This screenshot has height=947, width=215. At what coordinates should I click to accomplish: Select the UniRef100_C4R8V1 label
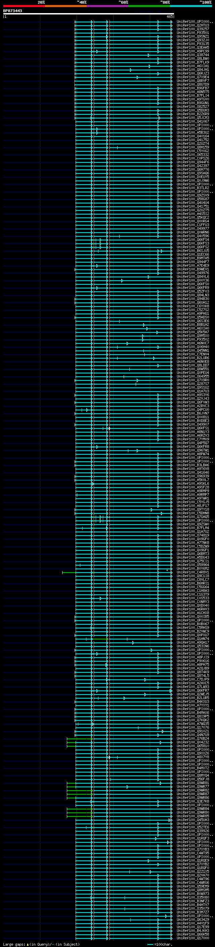[x=193, y=572]
